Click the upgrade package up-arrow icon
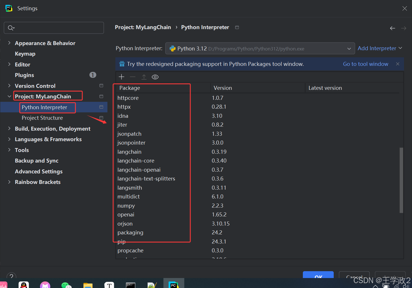This screenshot has width=412, height=288. click(x=144, y=77)
